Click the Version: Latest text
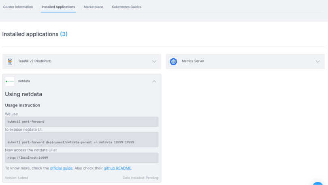This screenshot has height=185, width=328. tap(16, 178)
